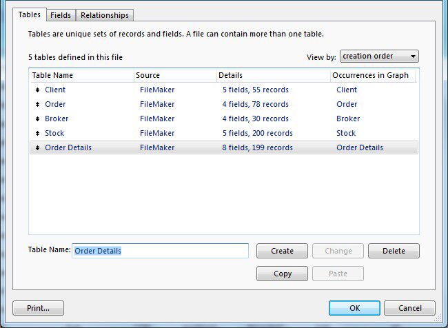Click the reorder handle icon beside Stock
Viewport: 448px width, 328px height.
coord(37,134)
